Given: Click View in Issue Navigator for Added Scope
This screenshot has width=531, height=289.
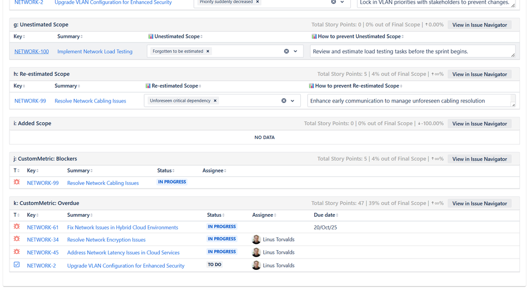Looking at the screenshot, I should [479, 124].
